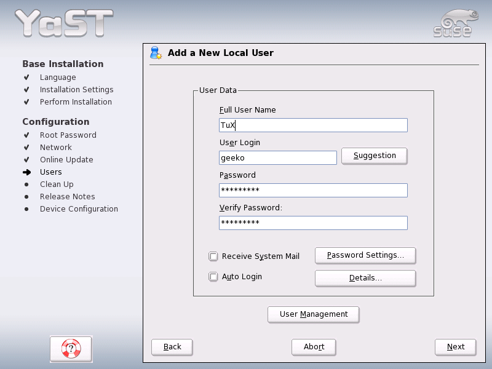Click the Full User Name label
The image size is (492, 369).
coord(248,110)
